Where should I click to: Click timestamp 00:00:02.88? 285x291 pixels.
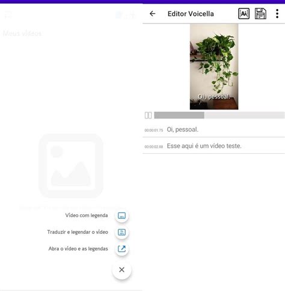pos(154,147)
